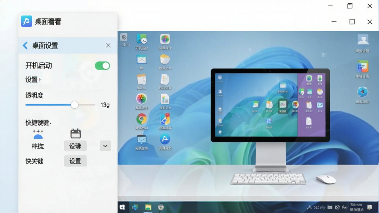Minimize the inner preview window
The height and width of the screenshot is (213, 379).
(x=334, y=22)
